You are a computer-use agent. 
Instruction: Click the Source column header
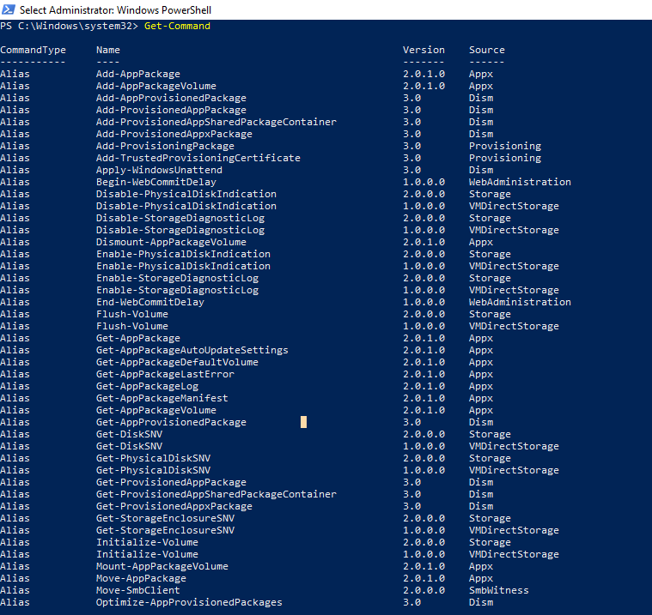(x=487, y=50)
